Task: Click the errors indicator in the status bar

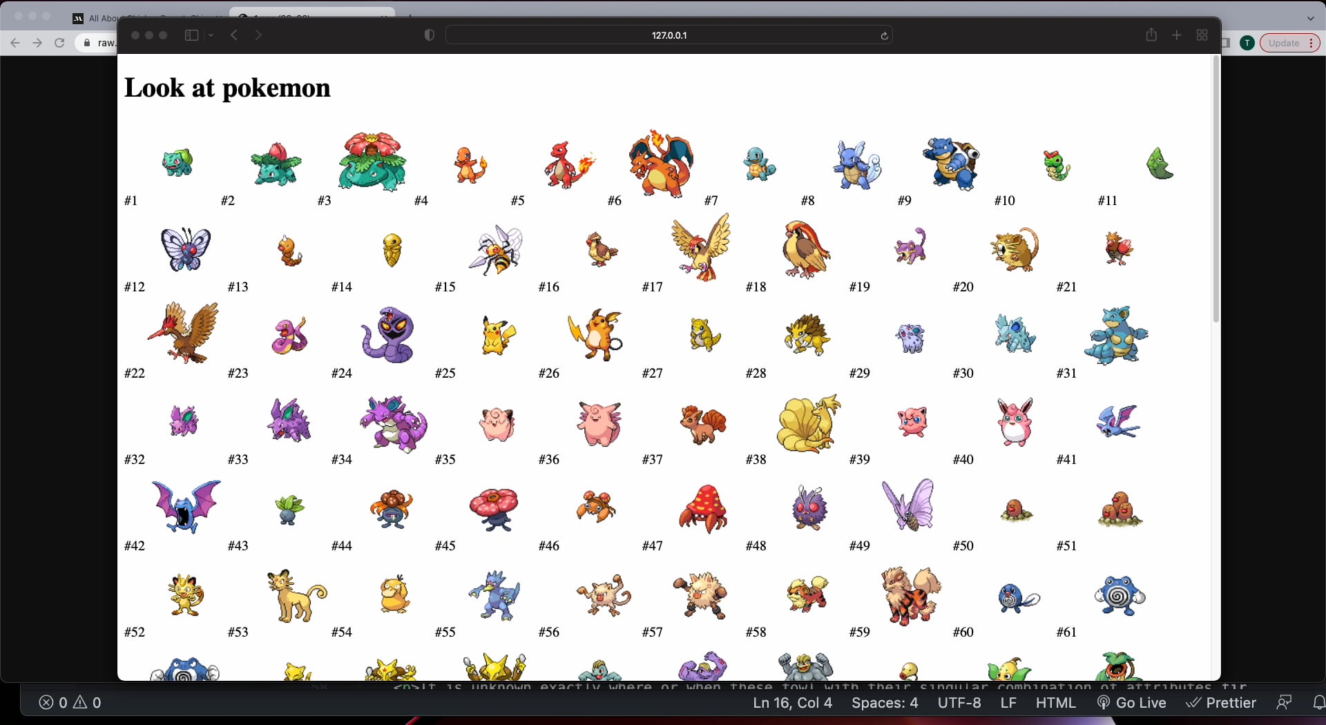Action: (55, 703)
